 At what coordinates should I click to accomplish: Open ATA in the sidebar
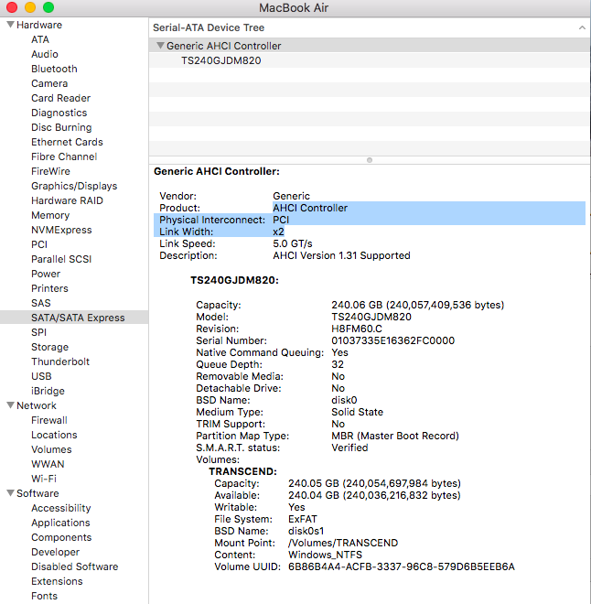40,39
